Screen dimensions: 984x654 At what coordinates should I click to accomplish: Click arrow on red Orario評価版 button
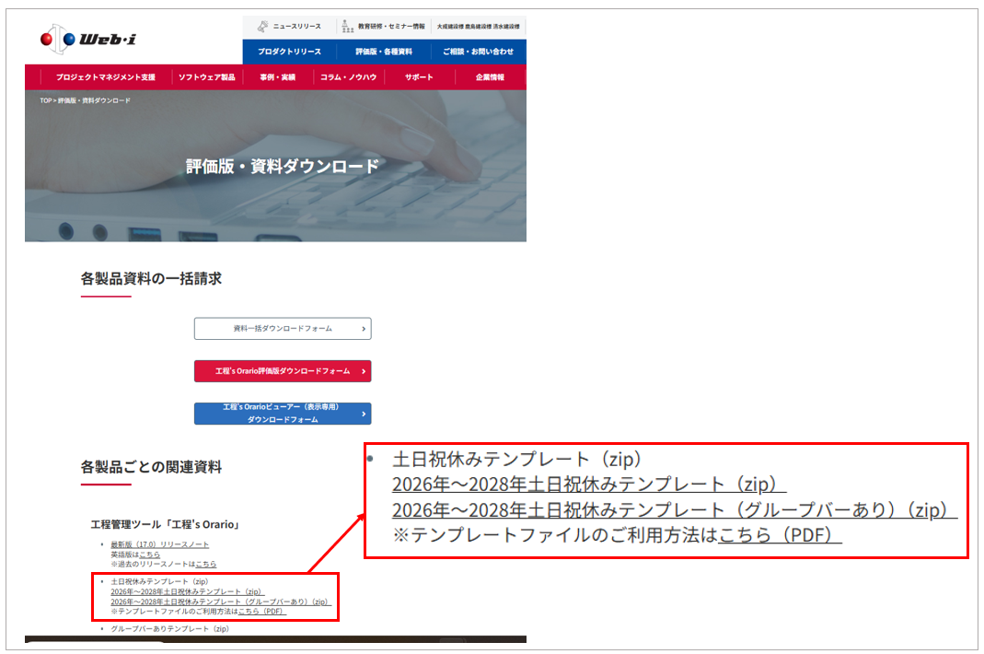(x=365, y=371)
